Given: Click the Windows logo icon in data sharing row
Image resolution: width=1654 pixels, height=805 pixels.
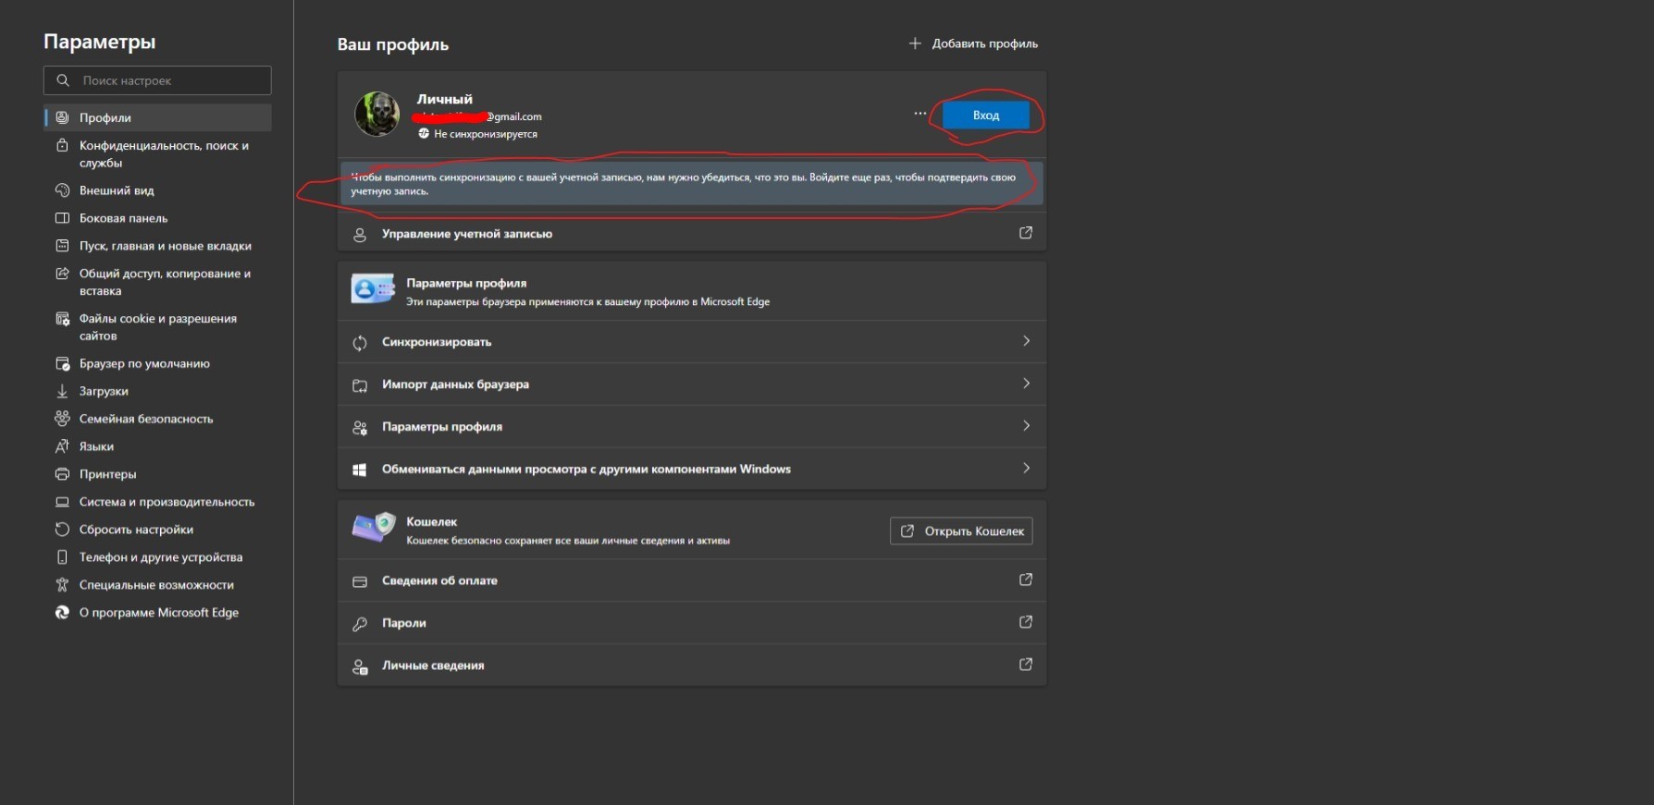Looking at the screenshot, I should pyautogui.click(x=360, y=470).
